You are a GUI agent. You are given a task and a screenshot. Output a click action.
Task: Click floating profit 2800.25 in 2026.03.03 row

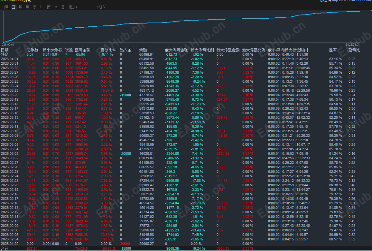(x=223, y=153)
